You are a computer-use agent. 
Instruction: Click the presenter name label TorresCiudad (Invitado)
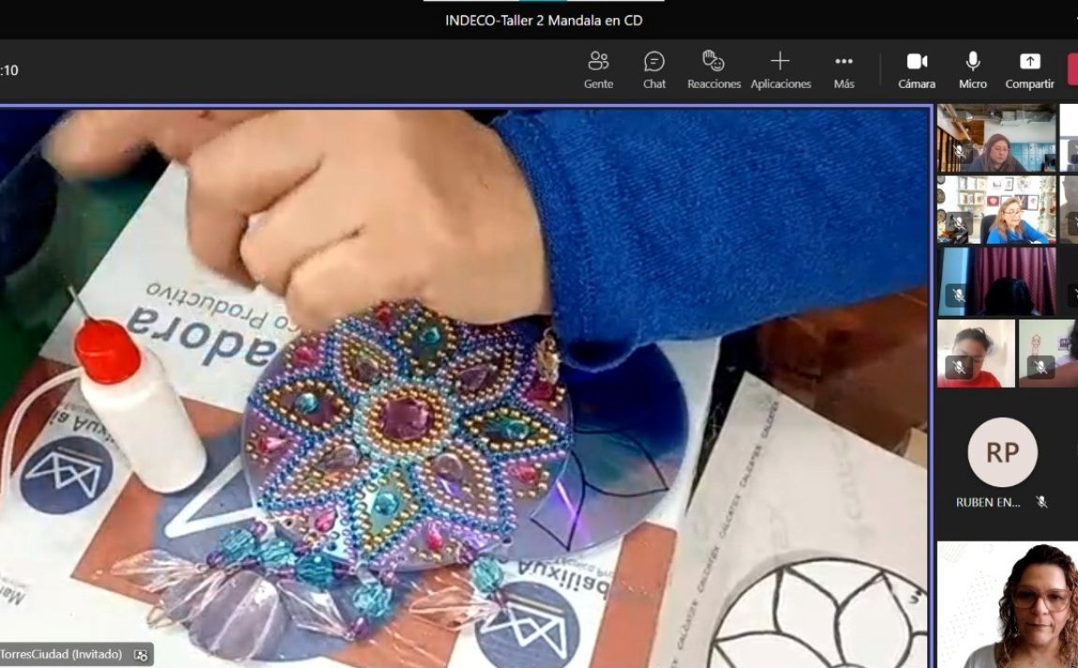(61, 654)
